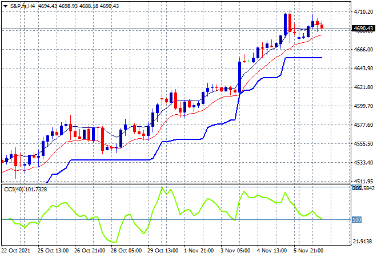Click the OHLC values 4694.43 4698.93 4688.18 4690.43
The width and height of the screenshot is (377, 257).
point(78,6)
